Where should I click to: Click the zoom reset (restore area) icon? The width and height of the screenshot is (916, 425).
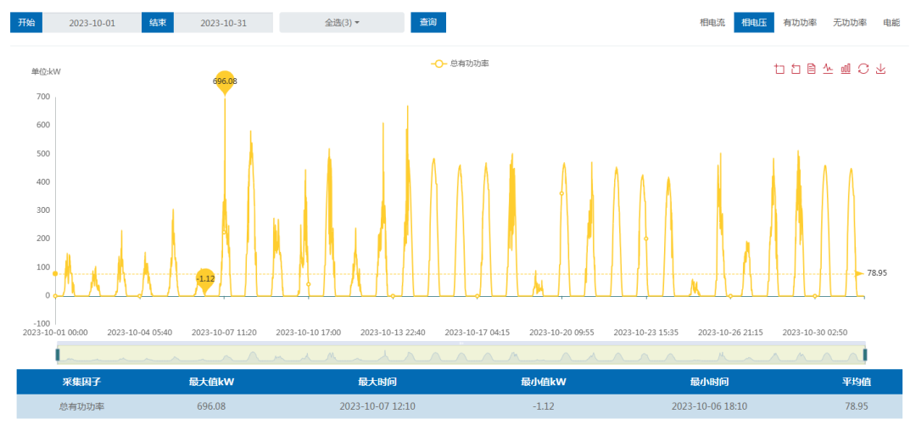[795, 69]
